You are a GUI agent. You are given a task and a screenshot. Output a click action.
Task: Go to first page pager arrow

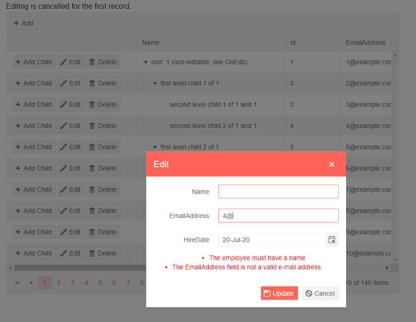(17, 283)
